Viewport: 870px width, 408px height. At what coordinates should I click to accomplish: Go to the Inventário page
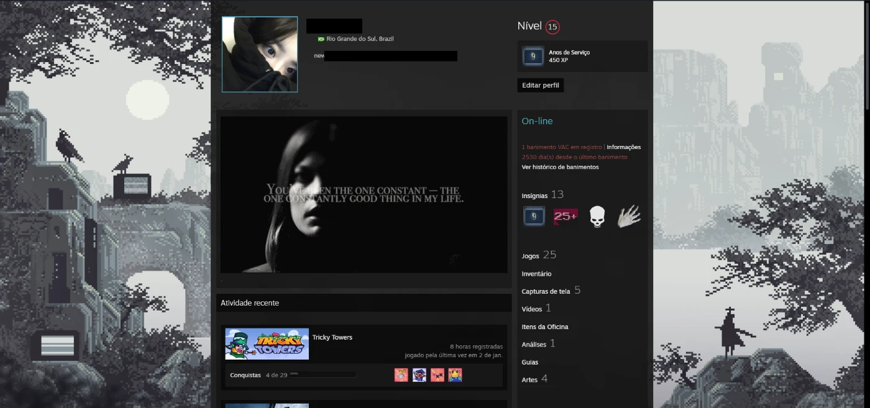pyautogui.click(x=536, y=274)
